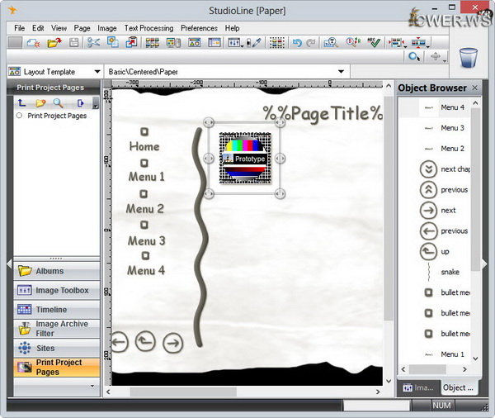
Task: Click the up-level arrow in Print Project panel
Action: [x=21, y=103]
